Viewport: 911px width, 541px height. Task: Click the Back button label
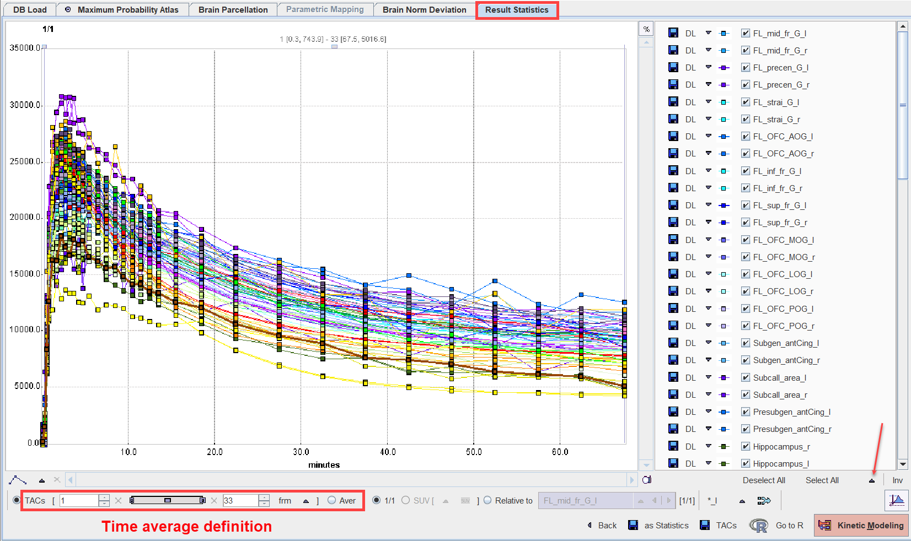click(x=607, y=526)
